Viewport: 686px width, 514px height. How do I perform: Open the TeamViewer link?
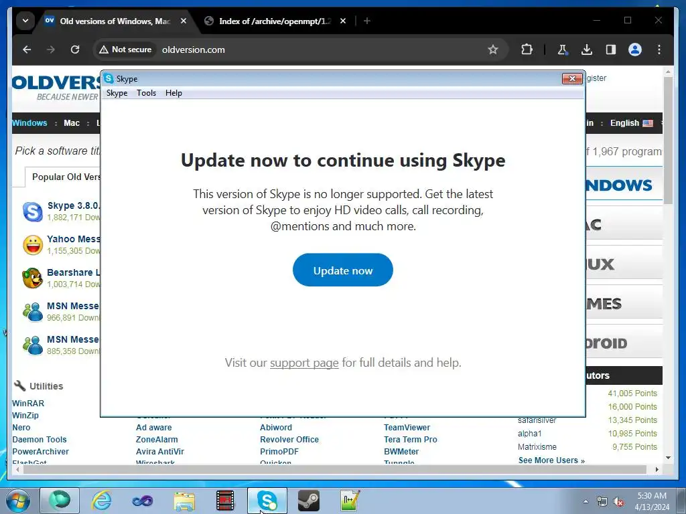click(407, 427)
